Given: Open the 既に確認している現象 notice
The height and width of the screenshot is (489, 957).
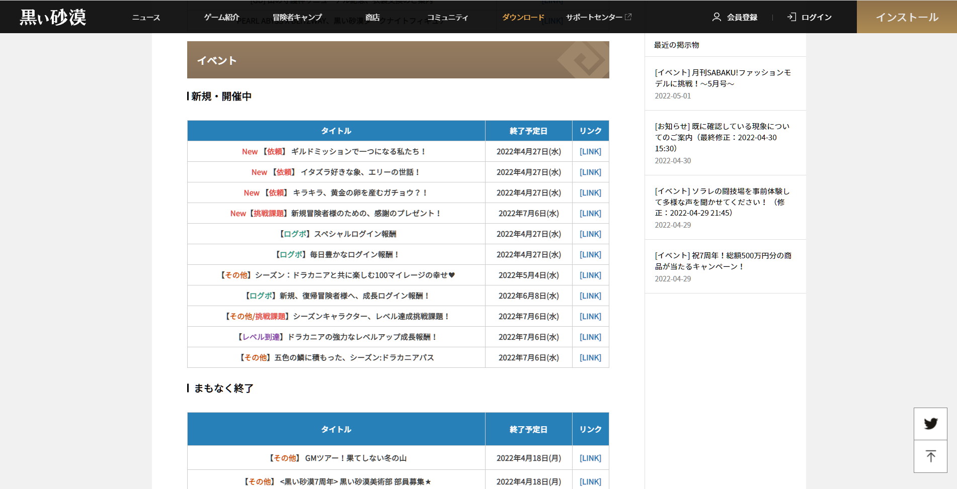Looking at the screenshot, I should tap(722, 137).
